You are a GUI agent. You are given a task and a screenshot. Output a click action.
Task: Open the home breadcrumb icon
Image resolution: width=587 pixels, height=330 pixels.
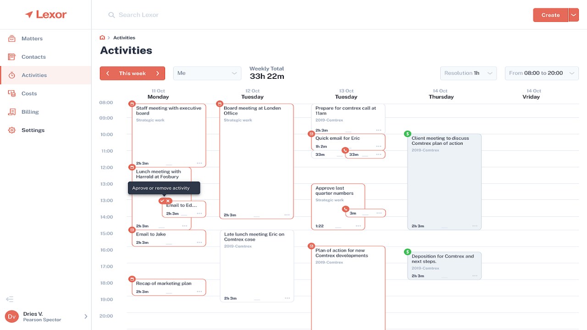point(102,38)
